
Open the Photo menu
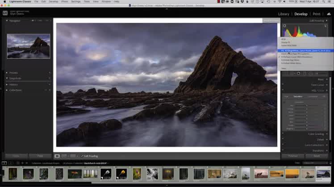[65, 1]
